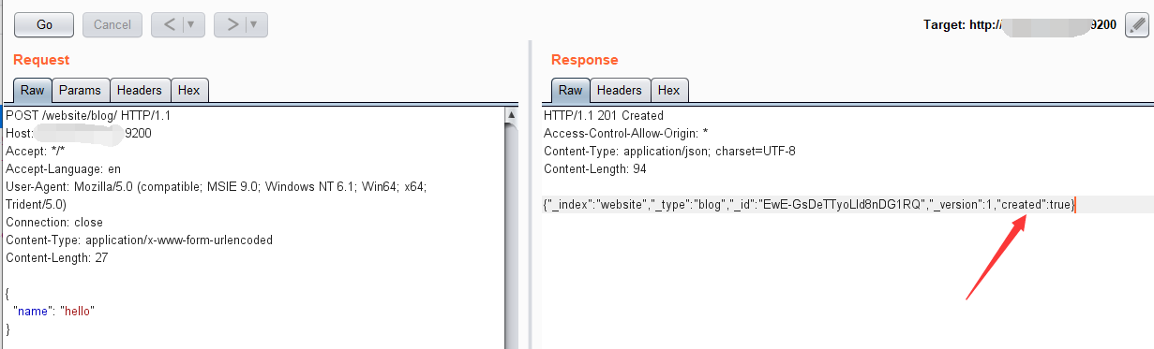Viewport: 1154px width, 349px height.
Task: Click the Accept-Language: en header
Action: [64, 168]
